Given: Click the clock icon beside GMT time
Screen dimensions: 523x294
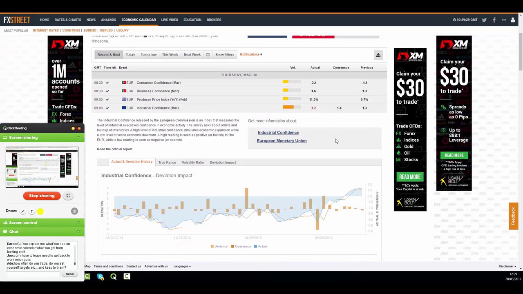Looking at the screenshot, I should (454, 20).
